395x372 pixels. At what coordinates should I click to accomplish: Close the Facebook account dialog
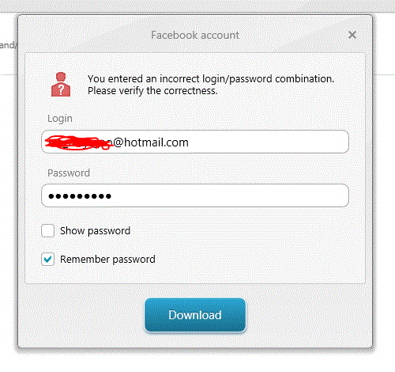(x=352, y=35)
